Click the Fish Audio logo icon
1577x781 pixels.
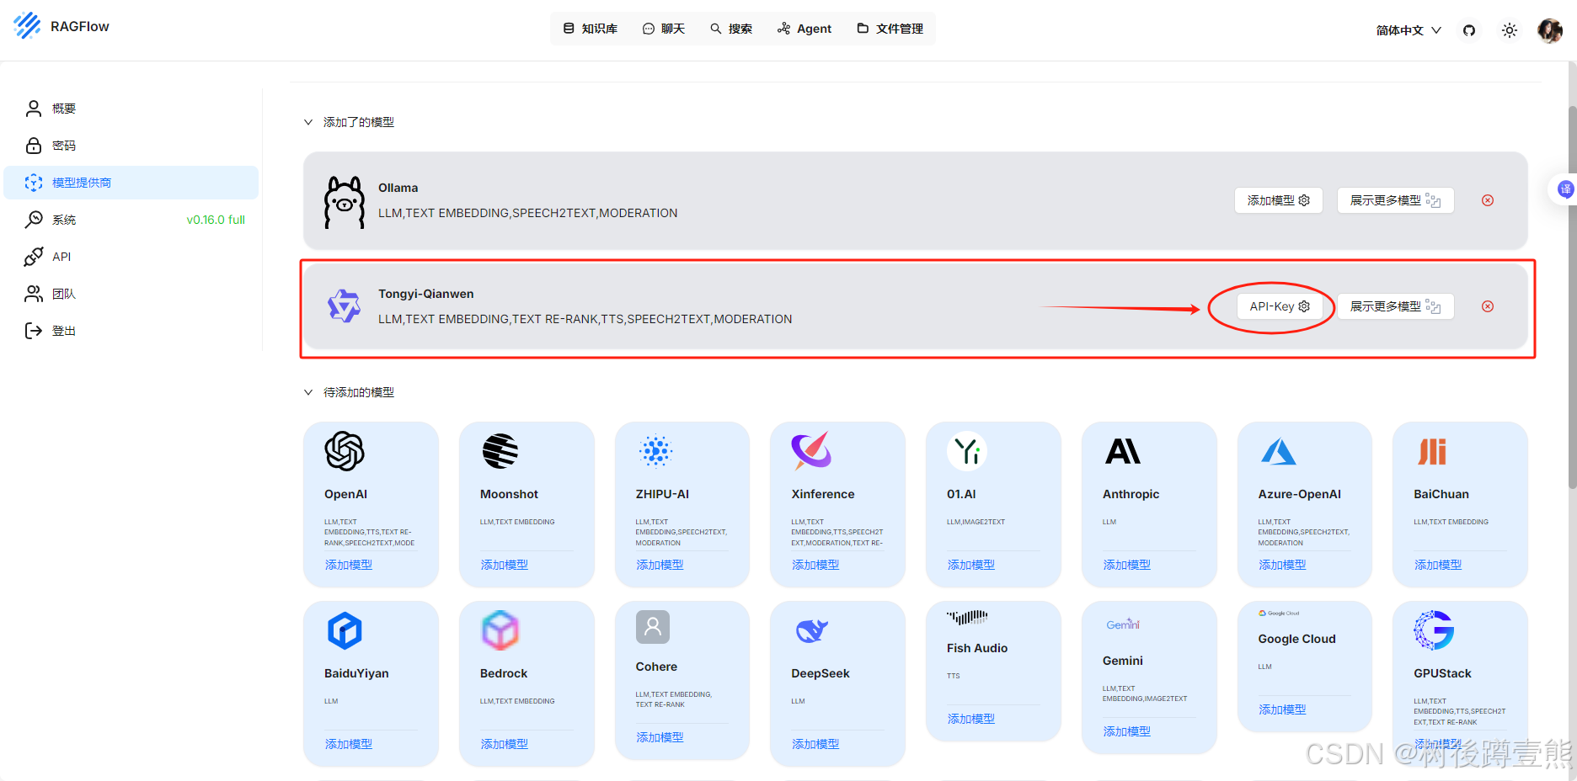click(x=967, y=618)
